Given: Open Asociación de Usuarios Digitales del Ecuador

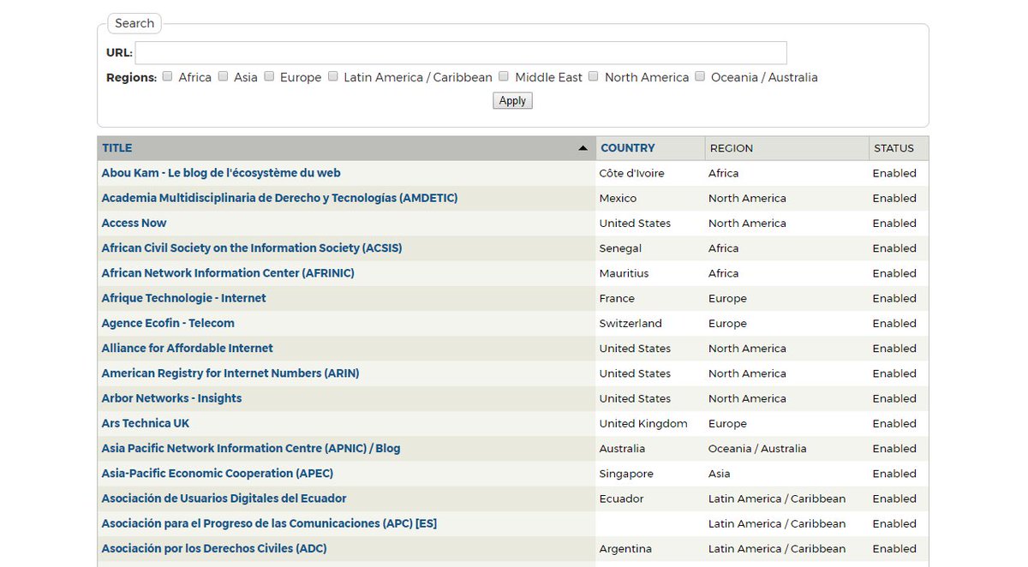Looking at the screenshot, I should (x=224, y=498).
